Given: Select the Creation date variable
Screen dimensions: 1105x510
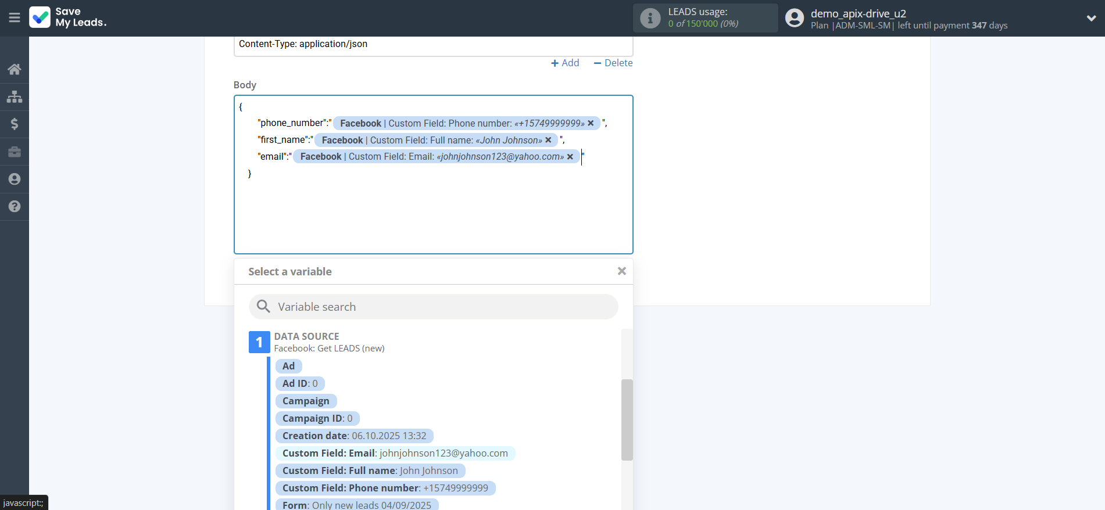Looking at the screenshot, I should click(x=354, y=436).
